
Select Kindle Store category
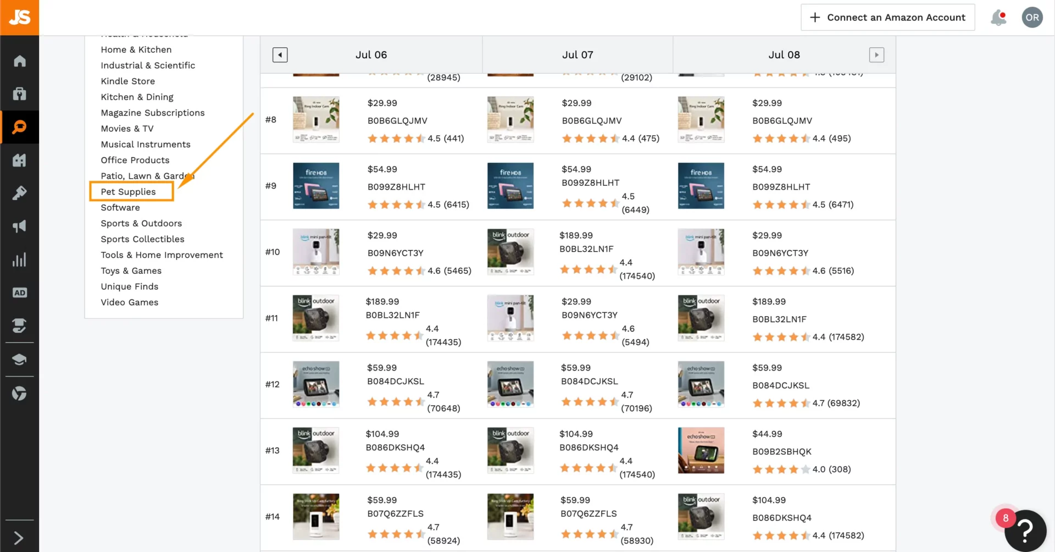[128, 81]
